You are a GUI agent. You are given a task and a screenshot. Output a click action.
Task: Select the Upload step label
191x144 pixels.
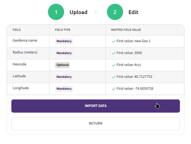pyautogui.click(x=78, y=12)
